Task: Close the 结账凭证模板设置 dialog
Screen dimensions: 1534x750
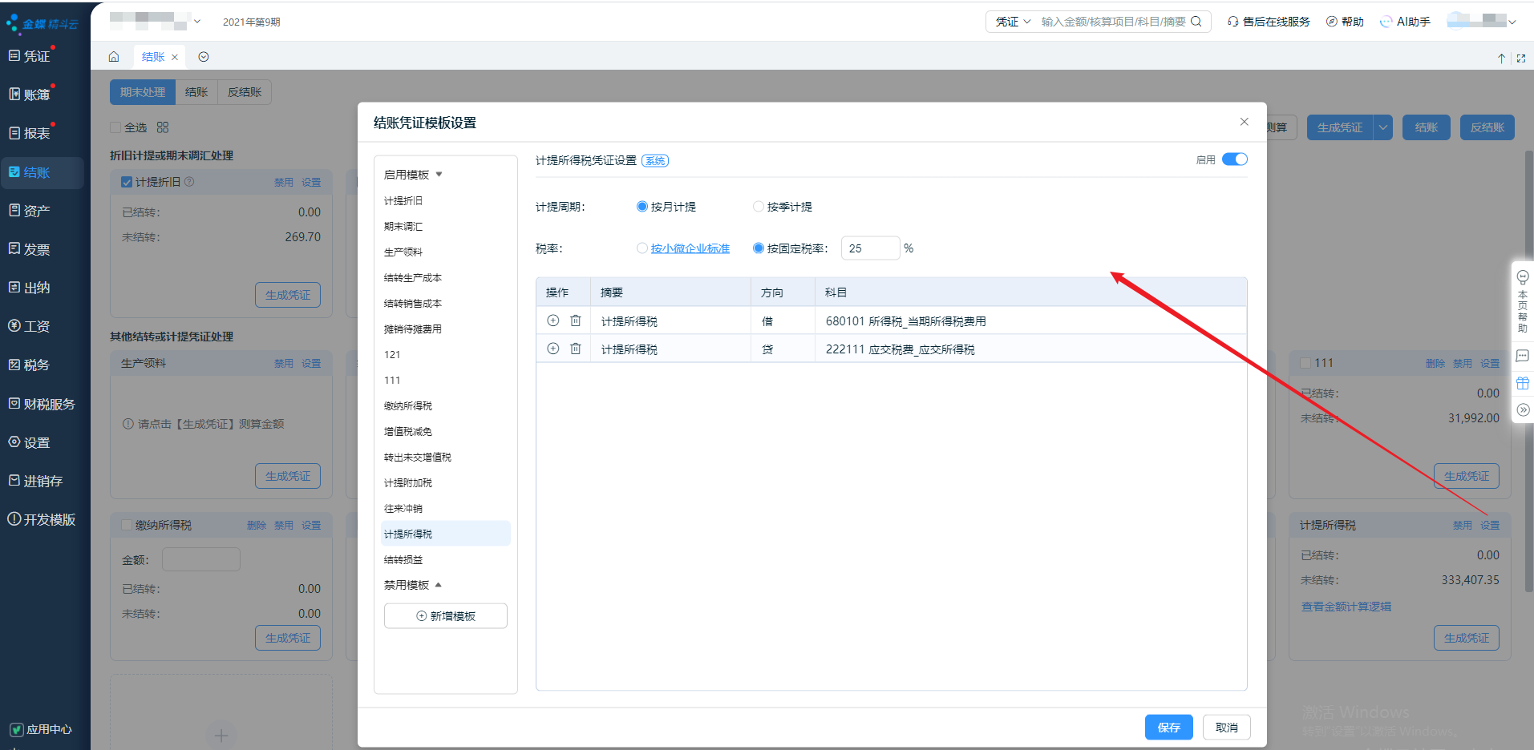Action: (x=1244, y=122)
